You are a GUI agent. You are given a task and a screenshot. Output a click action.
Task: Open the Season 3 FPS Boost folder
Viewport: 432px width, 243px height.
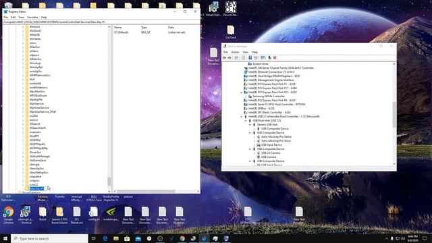pyautogui.click(x=59, y=215)
